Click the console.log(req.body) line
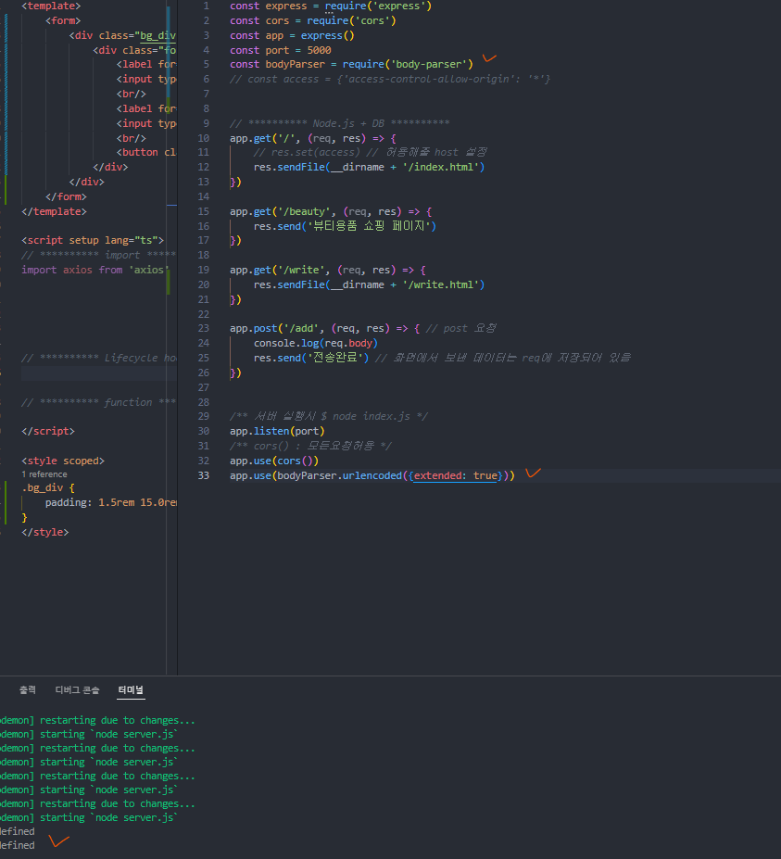The height and width of the screenshot is (859, 781). click(316, 344)
